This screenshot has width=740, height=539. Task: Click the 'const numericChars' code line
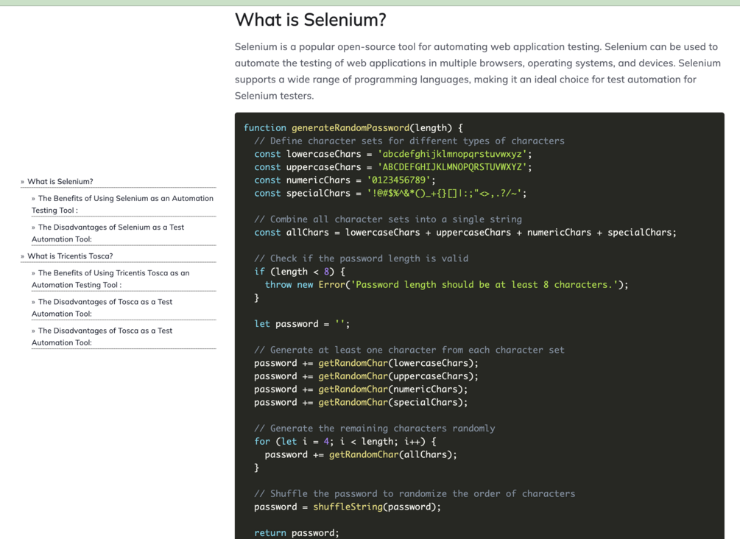coord(345,180)
